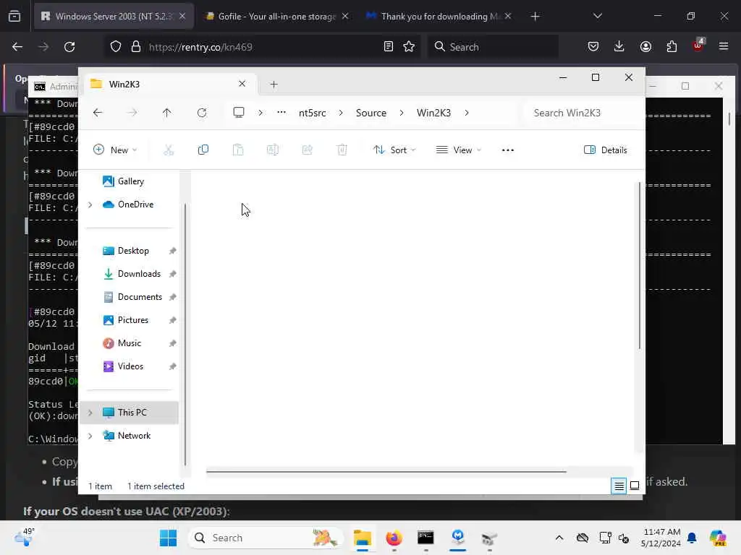Open Videos quick access folder
741x555 pixels.
click(132, 366)
